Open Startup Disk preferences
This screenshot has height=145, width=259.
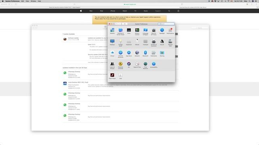(x=170, y=43)
